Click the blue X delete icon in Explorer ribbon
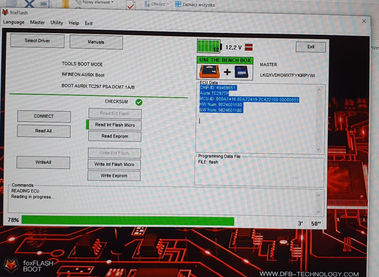 pos(29,4)
